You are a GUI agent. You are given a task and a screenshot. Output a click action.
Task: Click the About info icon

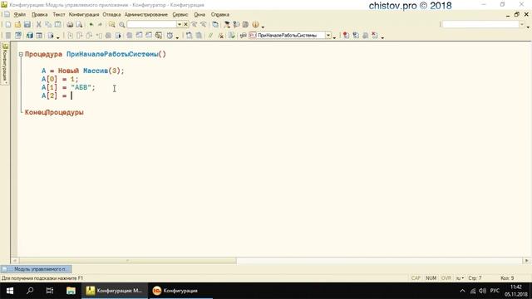coord(255,24)
